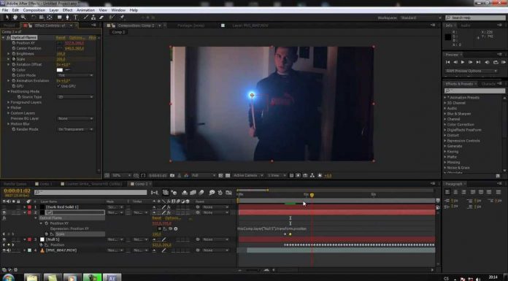Open the Workspace Standard dropdown
Image resolution: width=508 pixels, height=281 pixels.
(x=421, y=18)
